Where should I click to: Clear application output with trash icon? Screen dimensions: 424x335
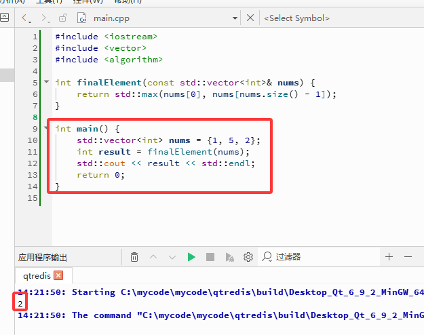pos(134,257)
